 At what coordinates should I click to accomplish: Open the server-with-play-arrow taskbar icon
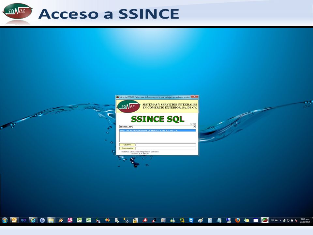pos(117,220)
